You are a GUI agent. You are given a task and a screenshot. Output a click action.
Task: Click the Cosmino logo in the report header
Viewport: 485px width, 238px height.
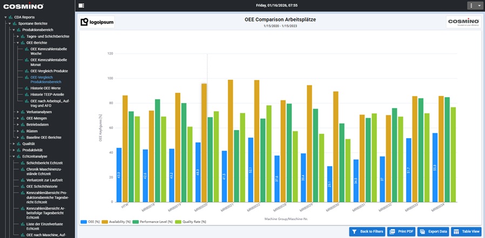pos(463,22)
